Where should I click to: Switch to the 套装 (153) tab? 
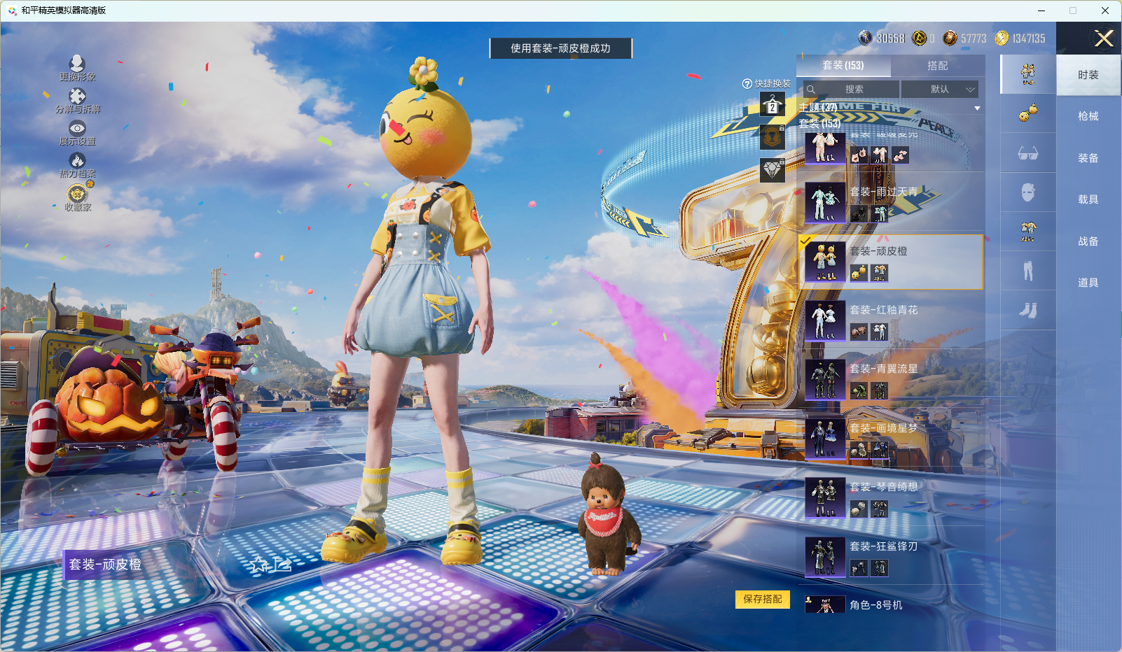pyautogui.click(x=843, y=66)
